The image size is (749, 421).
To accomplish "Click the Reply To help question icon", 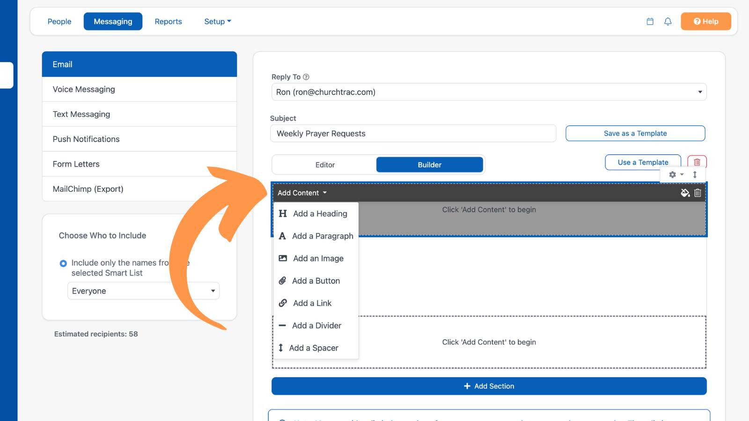I will [306, 77].
